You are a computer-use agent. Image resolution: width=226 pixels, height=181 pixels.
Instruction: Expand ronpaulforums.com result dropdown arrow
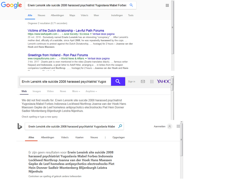click(86, 59)
